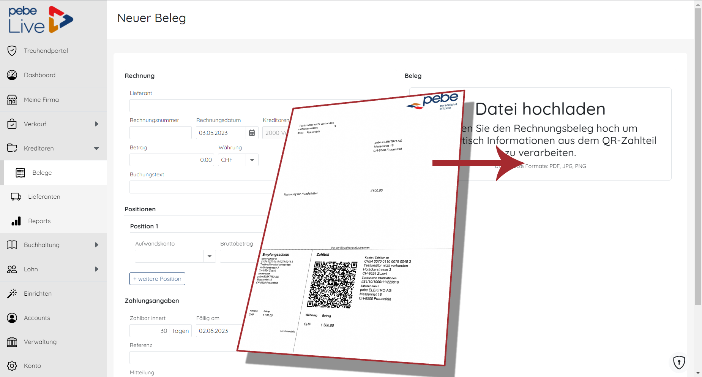Click the Meine Firma store icon
Viewport: 702px width, 377px height.
[12, 100]
